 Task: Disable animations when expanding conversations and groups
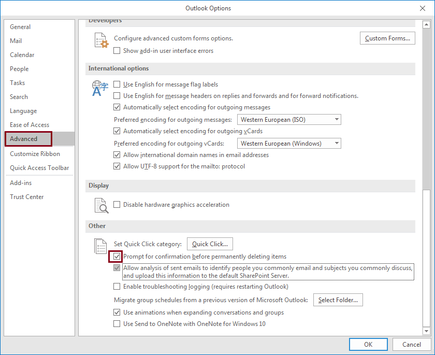[117, 313]
